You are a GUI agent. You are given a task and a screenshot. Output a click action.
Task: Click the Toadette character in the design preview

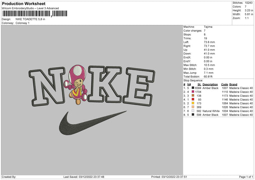[x=76, y=84]
